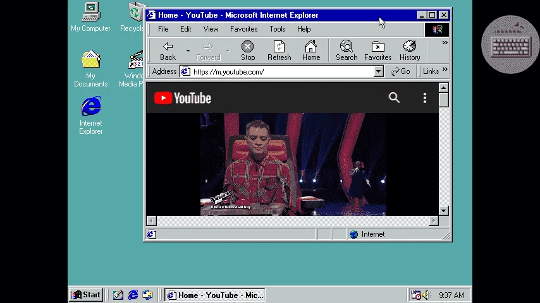540x303 pixels.
Task: Open the Favorites menu
Action: coord(244,29)
